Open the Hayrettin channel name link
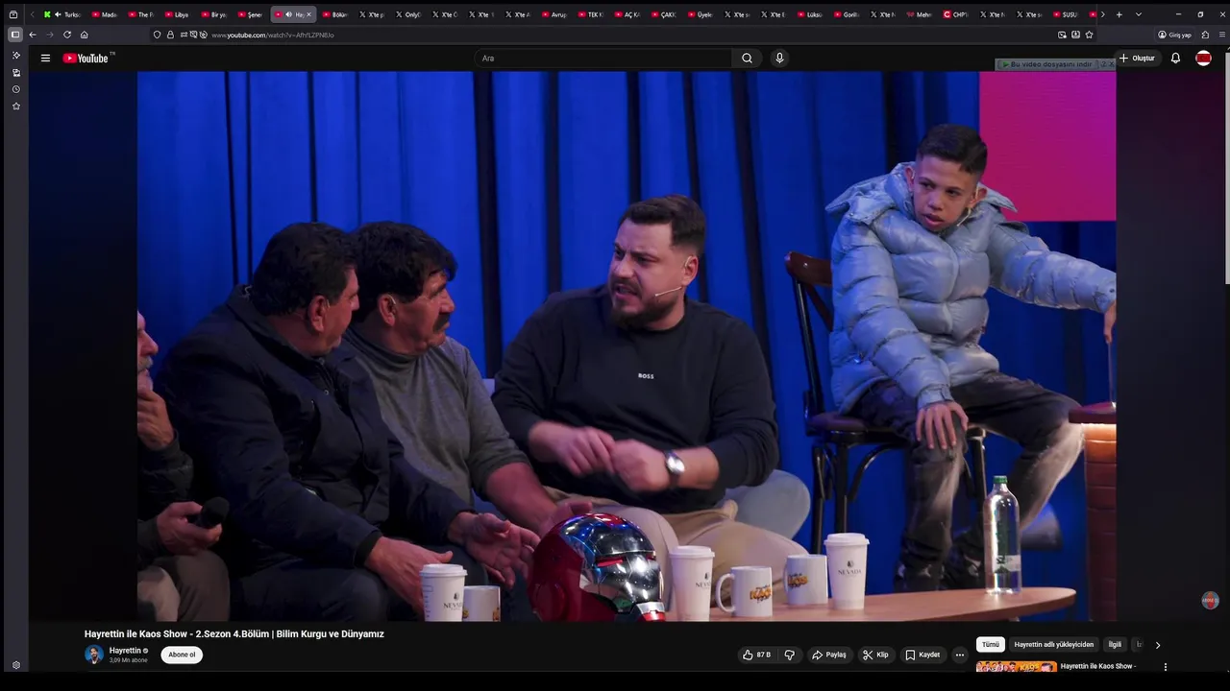This screenshot has height=691, width=1230. click(x=125, y=651)
